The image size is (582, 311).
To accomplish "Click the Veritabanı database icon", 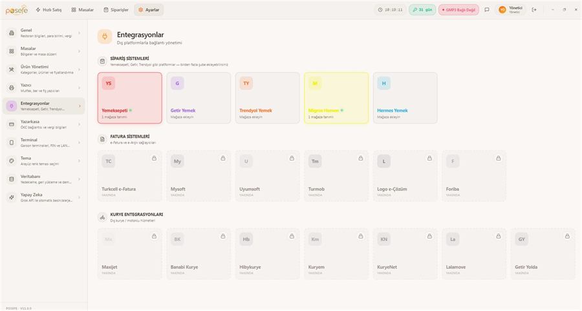I will coord(12,179).
